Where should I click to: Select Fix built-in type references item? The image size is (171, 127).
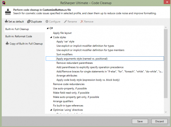point(68,105)
